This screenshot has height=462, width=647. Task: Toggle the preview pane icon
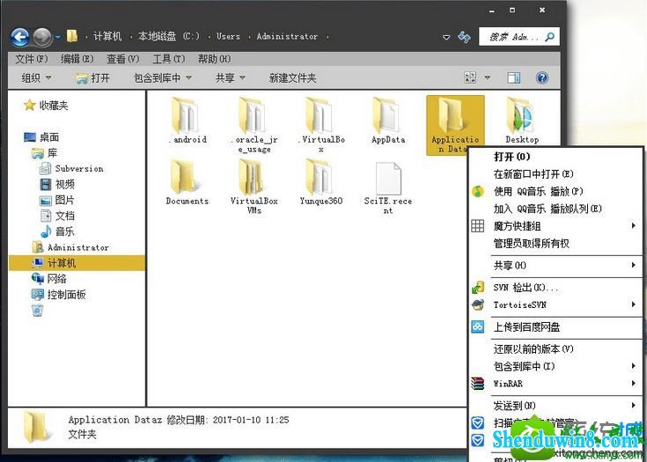pos(514,77)
